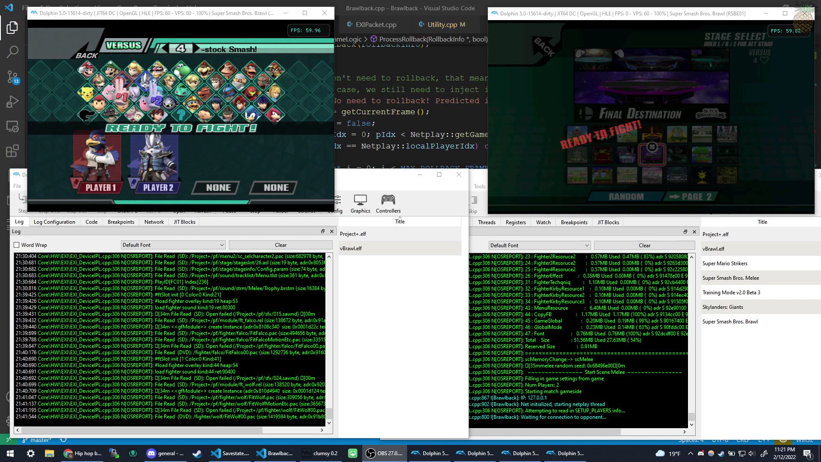Switch to OBS 27.0 taskbar item

[385, 453]
